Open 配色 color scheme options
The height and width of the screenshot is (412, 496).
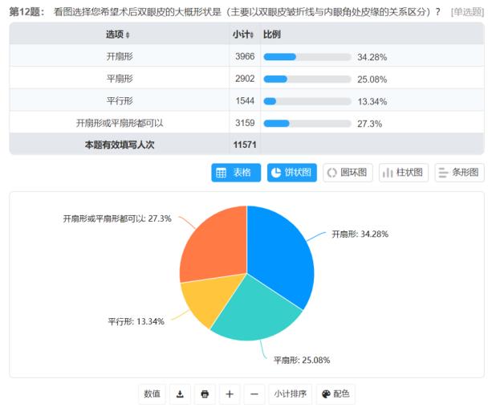(335, 394)
